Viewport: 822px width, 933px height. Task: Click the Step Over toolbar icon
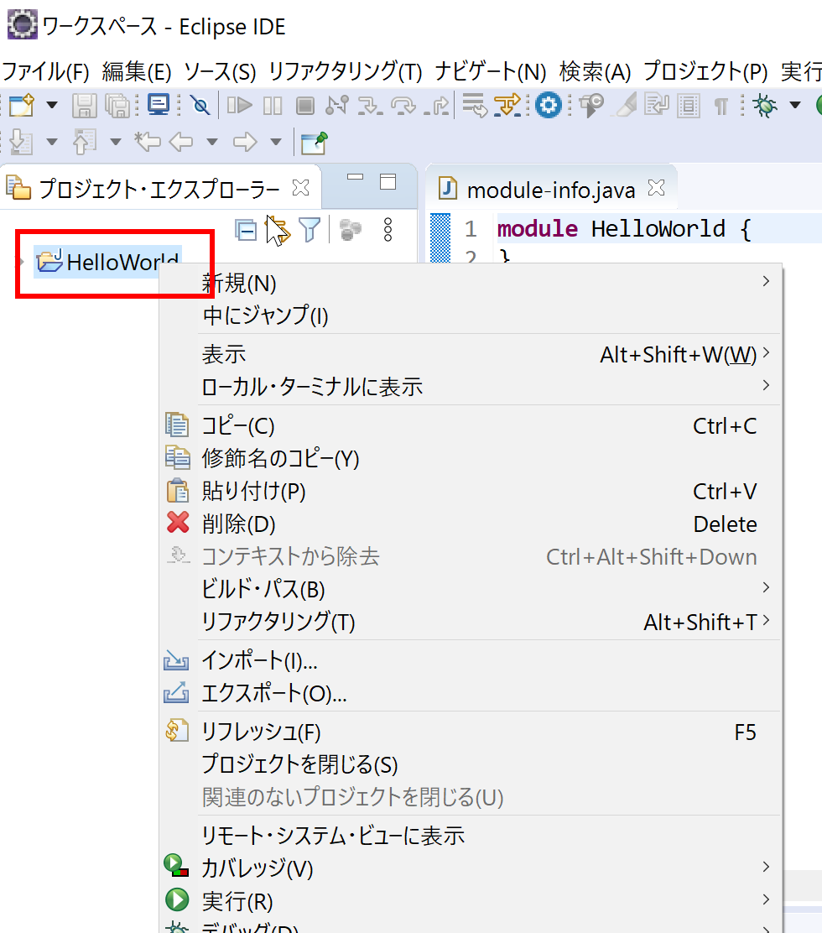[403, 106]
